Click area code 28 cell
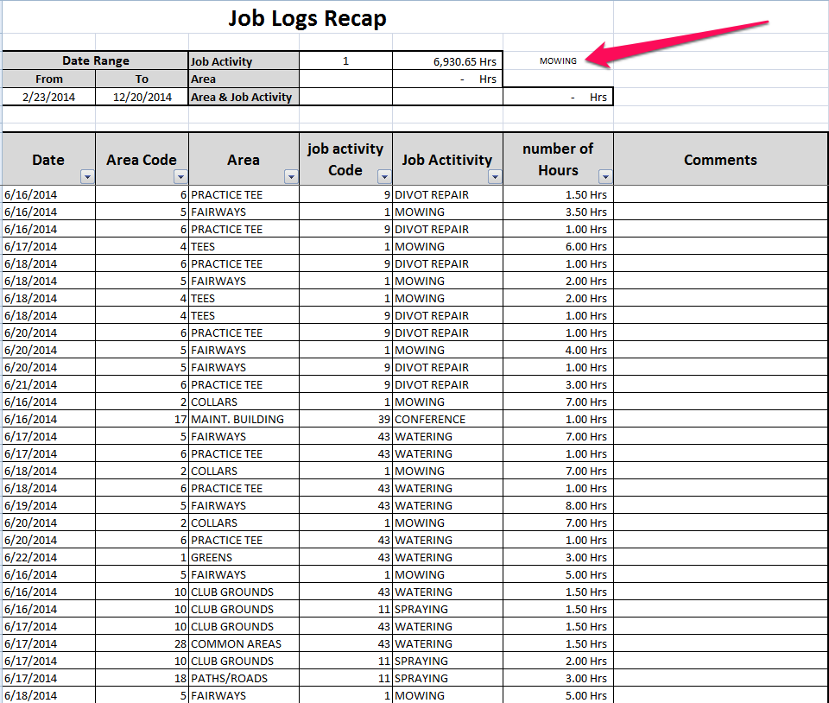 (142, 643)
